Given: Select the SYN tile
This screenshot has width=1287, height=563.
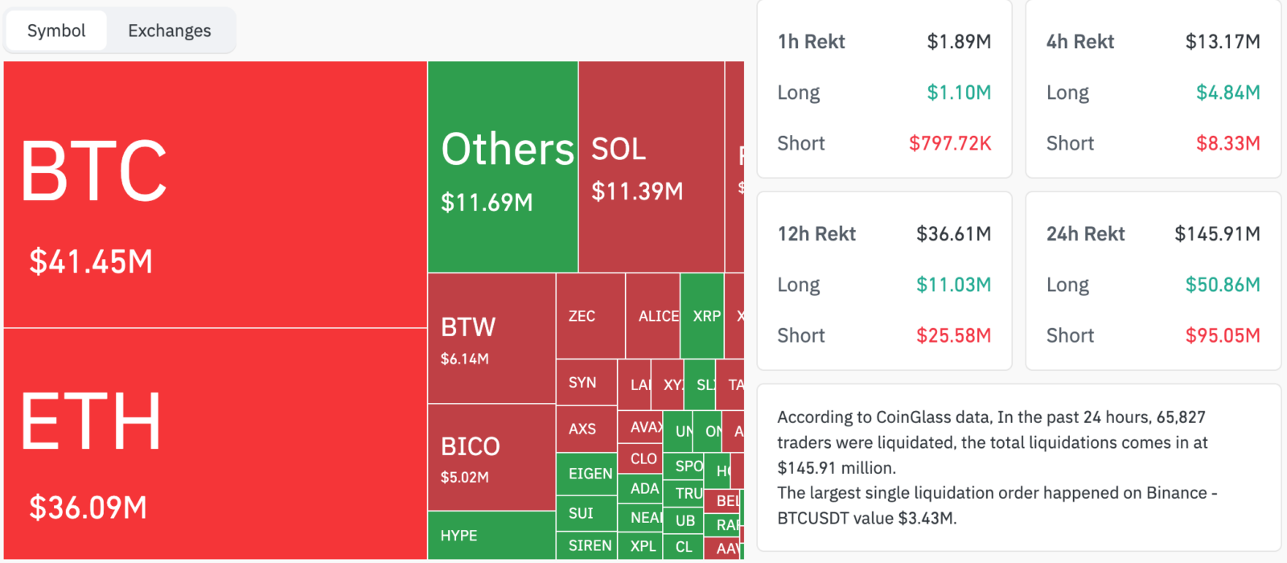Looking at the screenshot, I should click(x=586, y=383).
